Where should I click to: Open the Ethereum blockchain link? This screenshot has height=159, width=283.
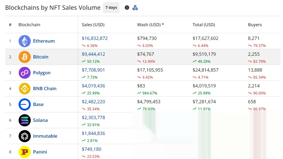pyautogui.click(x=44, y=41)
